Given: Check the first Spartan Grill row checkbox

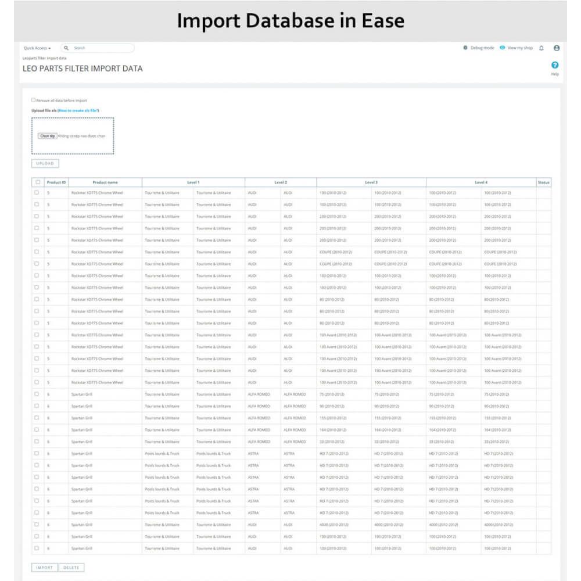Looking at the screenshot, I should pos(37,394).
